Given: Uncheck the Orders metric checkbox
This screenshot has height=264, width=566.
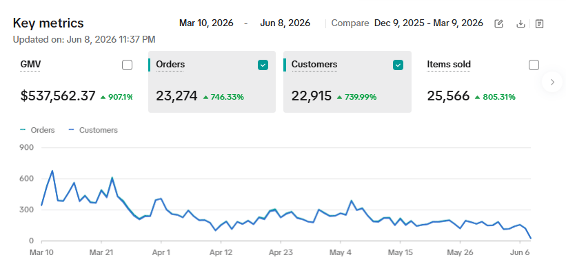Looking at the screenshot, I should click(263, 65).
